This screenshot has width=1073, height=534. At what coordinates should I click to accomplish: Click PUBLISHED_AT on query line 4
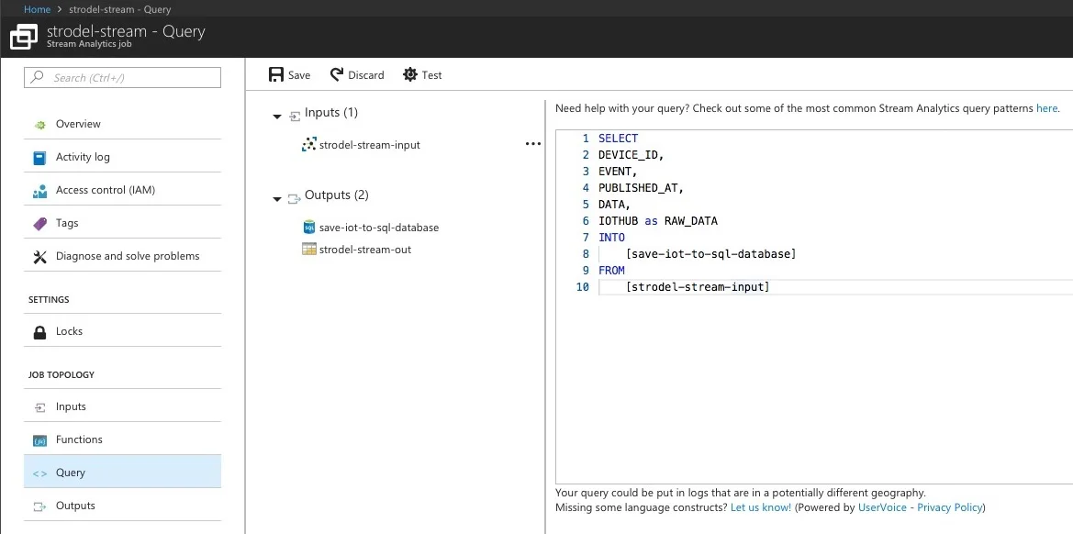639,187
